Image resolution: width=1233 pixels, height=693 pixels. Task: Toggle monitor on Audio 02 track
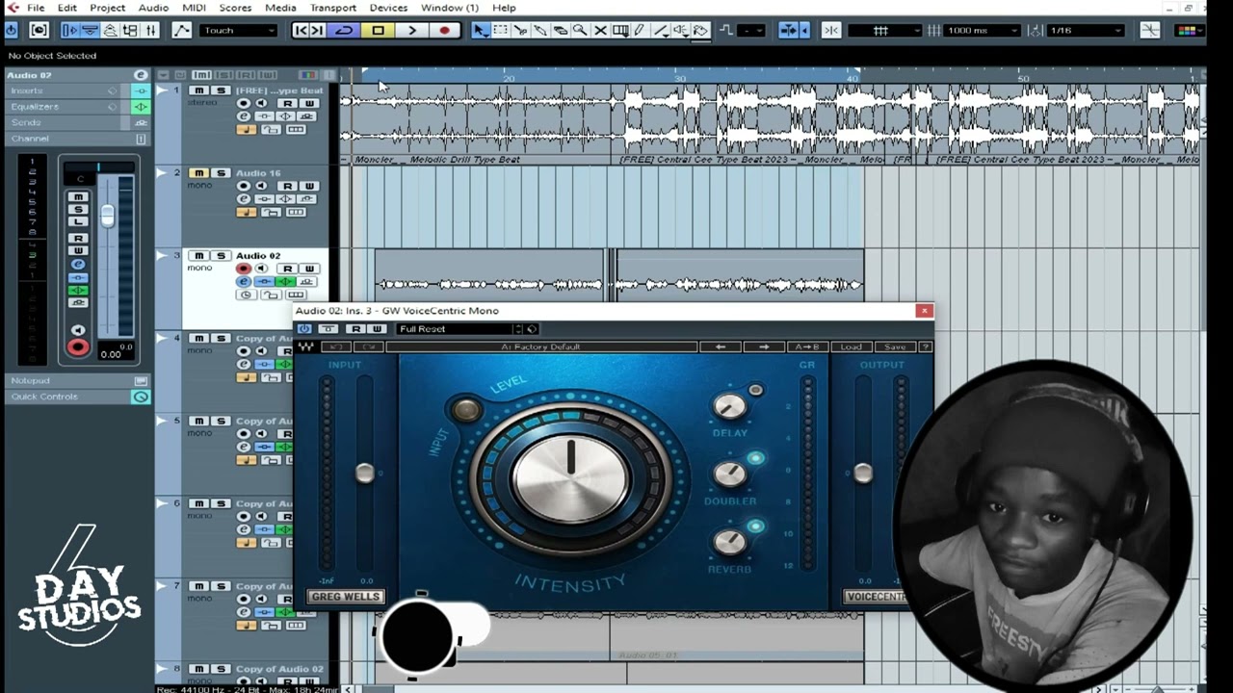(x=259, y=269)
